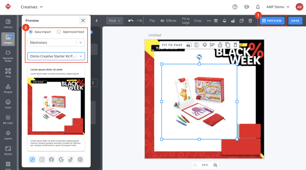Image resolution: width=306 pixels, height=170 pixels.
Task: Open the FILE menu dropdown
Action: click(115, 21)
